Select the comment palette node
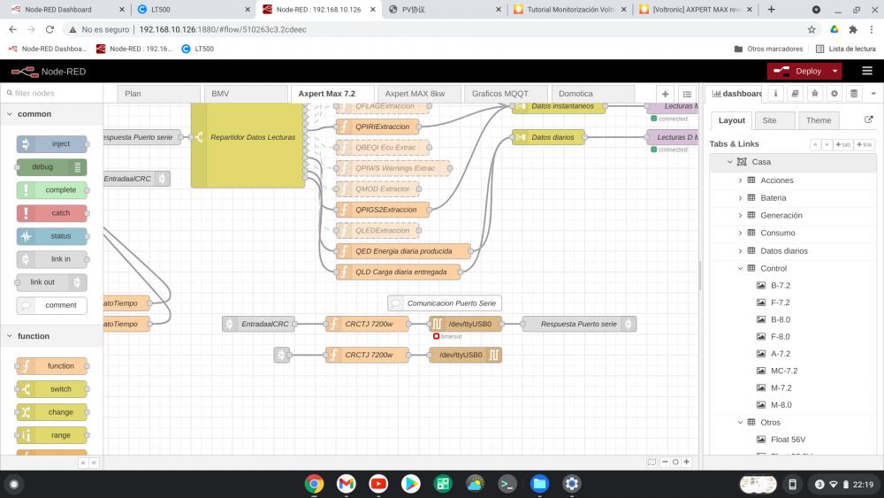 (x=52, y=305)
